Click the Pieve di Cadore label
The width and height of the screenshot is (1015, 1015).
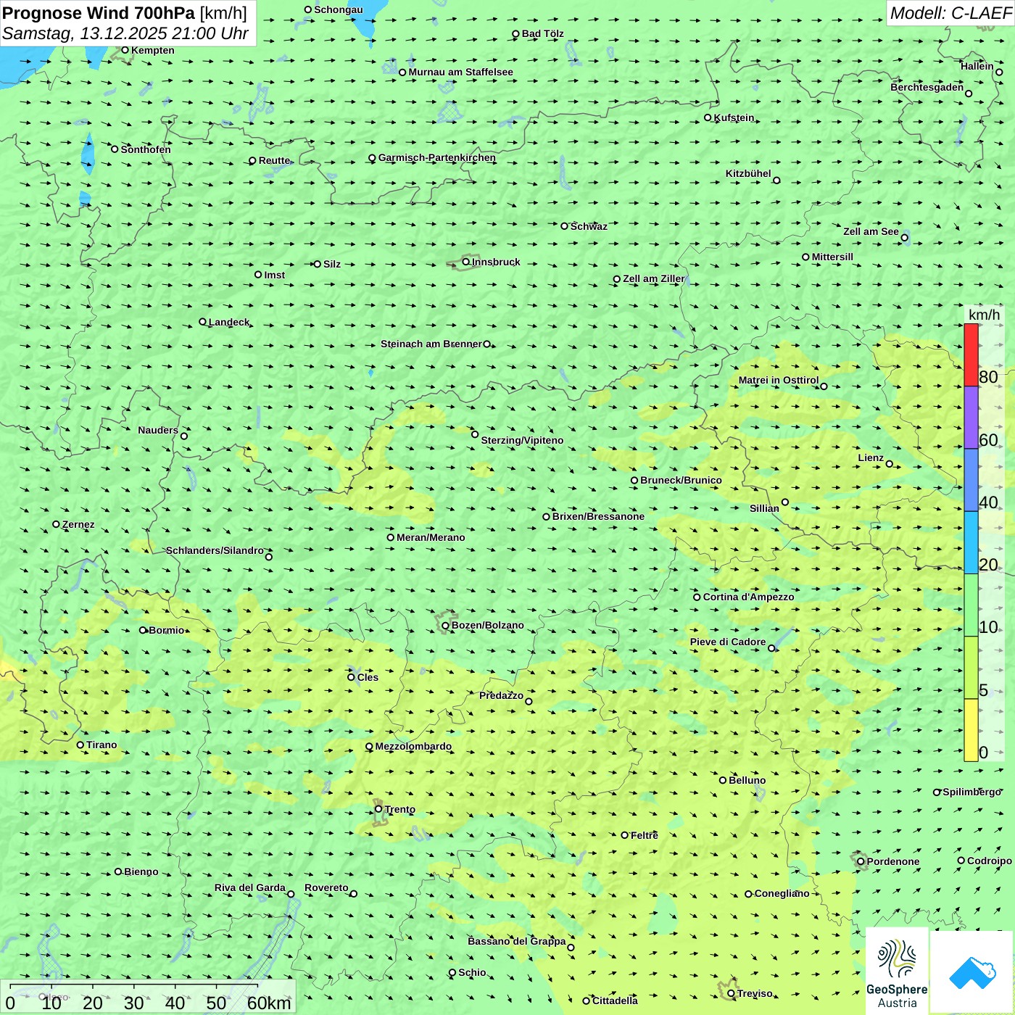tap(728, 642)
